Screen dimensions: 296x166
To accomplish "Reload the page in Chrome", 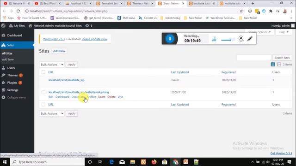I will [18, 11].
